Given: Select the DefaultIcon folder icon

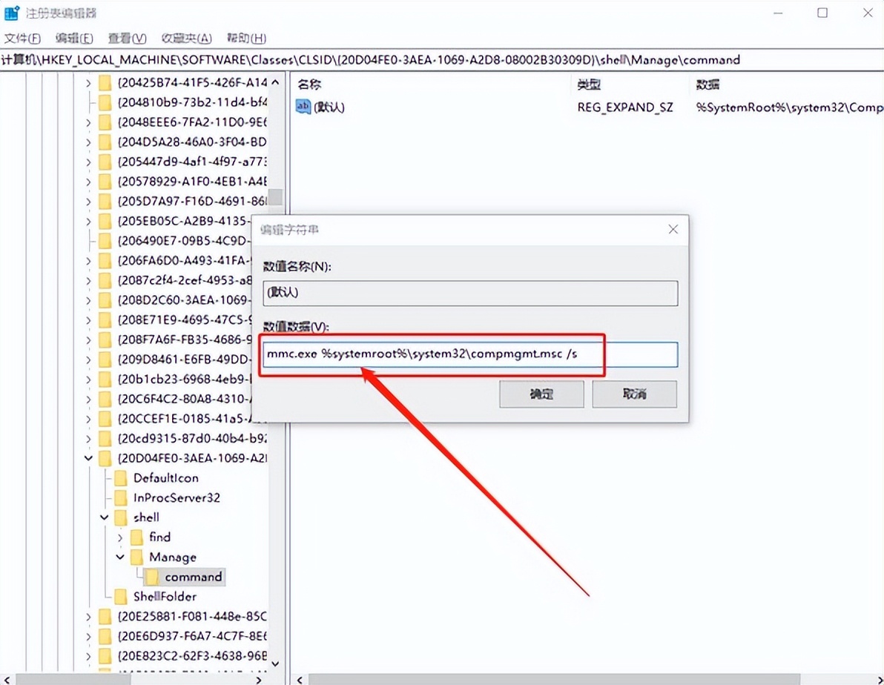Looking at the screenshot, I should click(x=121, y=478).
